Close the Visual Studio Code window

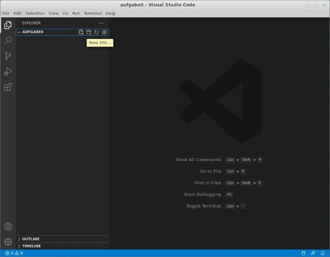coord(324,4)
